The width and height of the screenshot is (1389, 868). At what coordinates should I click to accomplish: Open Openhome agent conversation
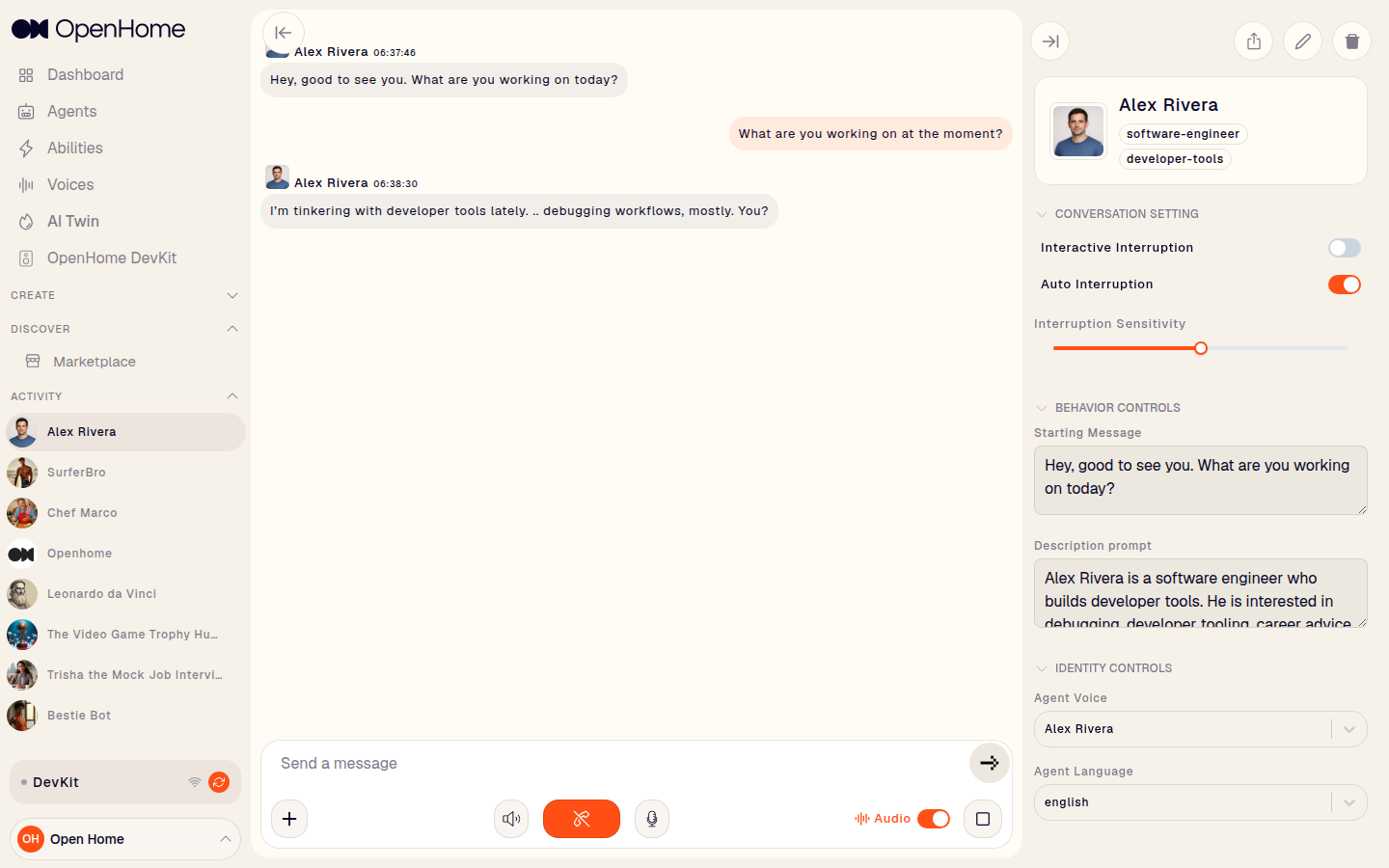pos(125,554)
